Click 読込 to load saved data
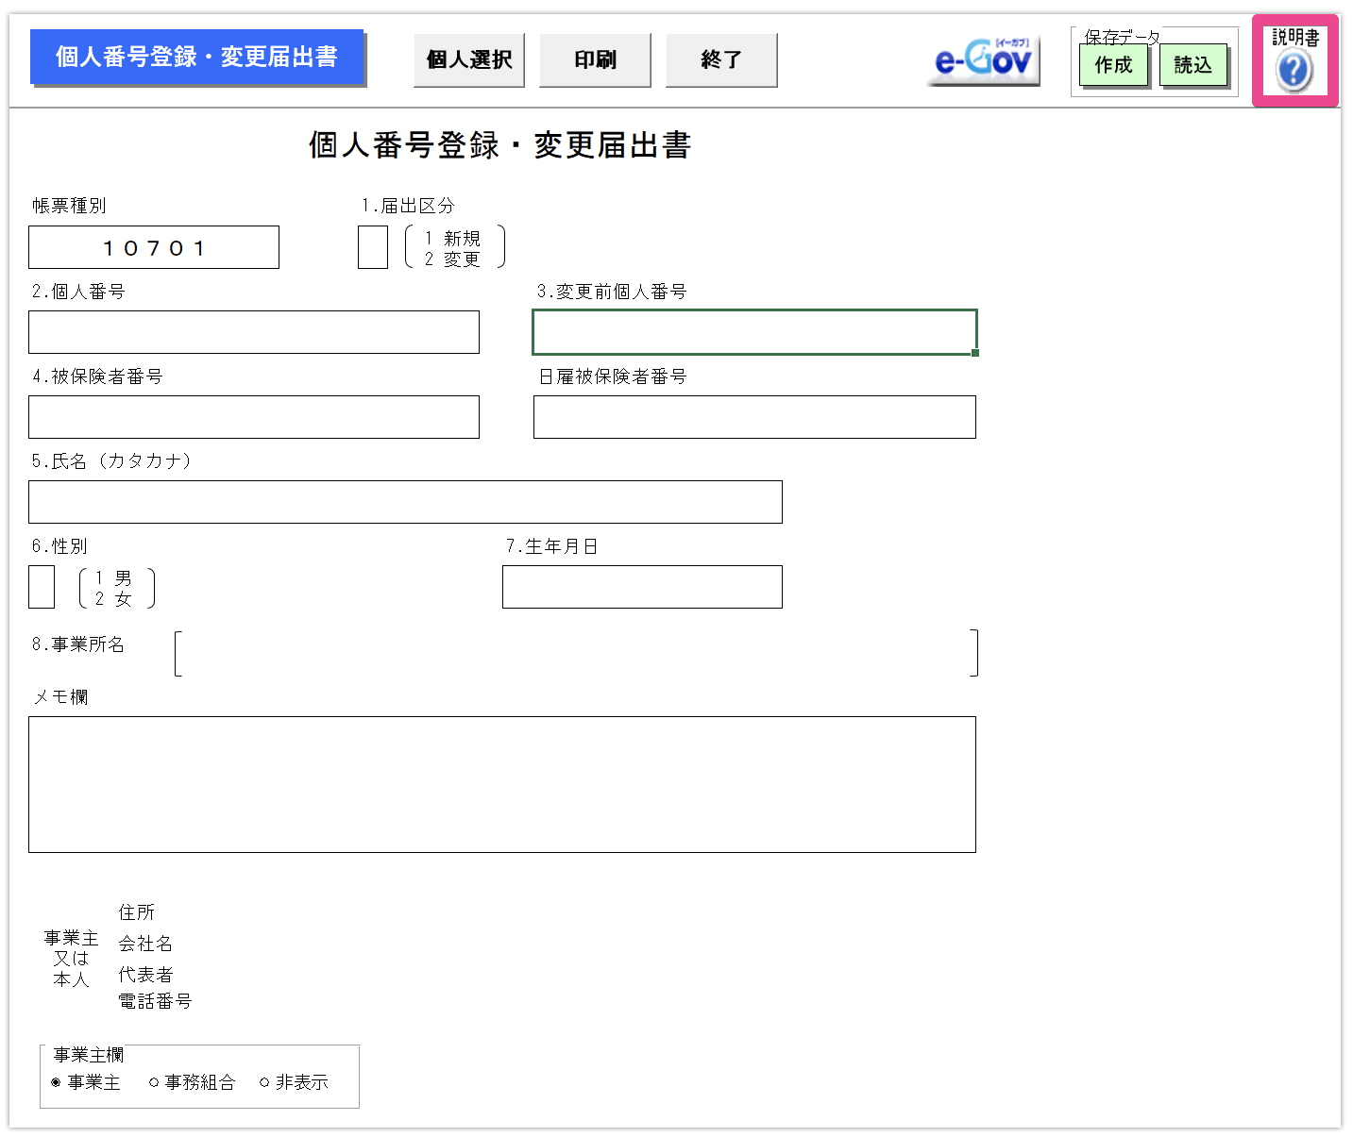Screen dimensions: 1353x1137 pyautogui.click(x=1193, y=65)
